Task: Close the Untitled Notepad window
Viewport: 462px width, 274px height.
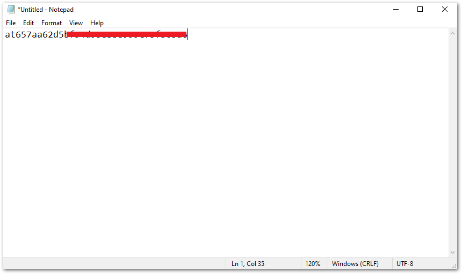Action: 445,10
